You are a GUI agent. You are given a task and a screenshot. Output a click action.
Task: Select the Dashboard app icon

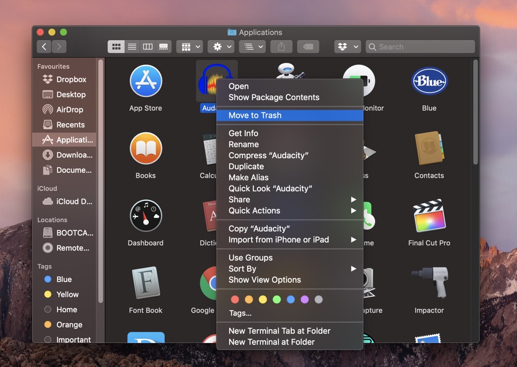[146, 216]
